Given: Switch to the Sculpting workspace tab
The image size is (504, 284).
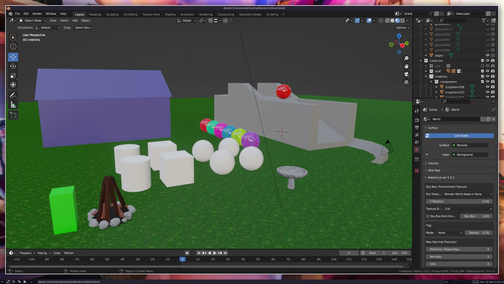Looking at the screenshot, I should click(112, 14).
